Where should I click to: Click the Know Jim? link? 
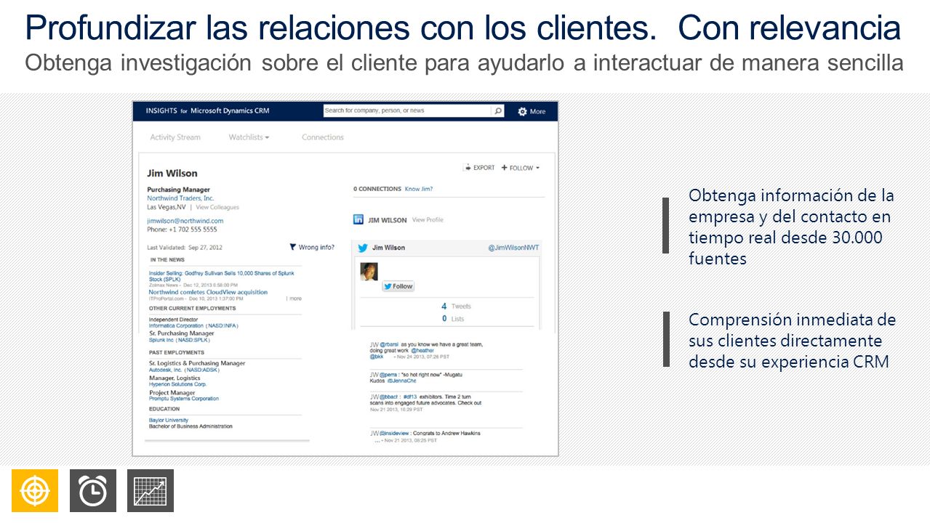[x=419, y=189]
